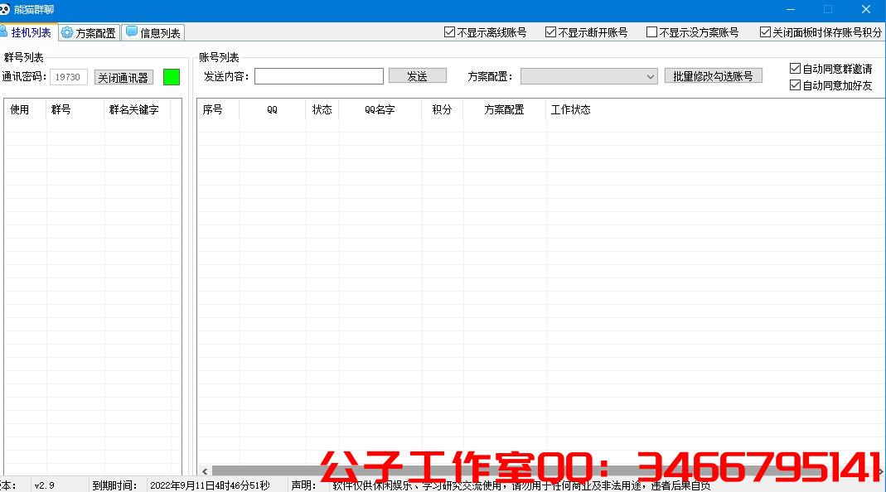This screenshot has width=886, height=492.
Task: Click the chat bubble icon on 信息列表 tab
Action: 132,32
